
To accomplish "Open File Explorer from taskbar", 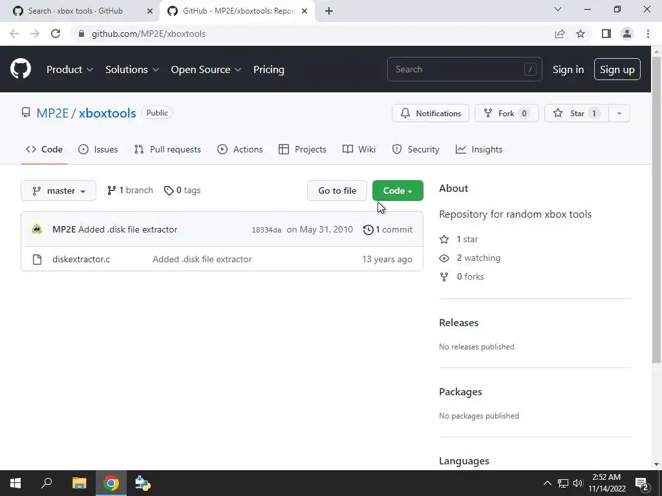I will pyautogui.click(x=79, y=483).
